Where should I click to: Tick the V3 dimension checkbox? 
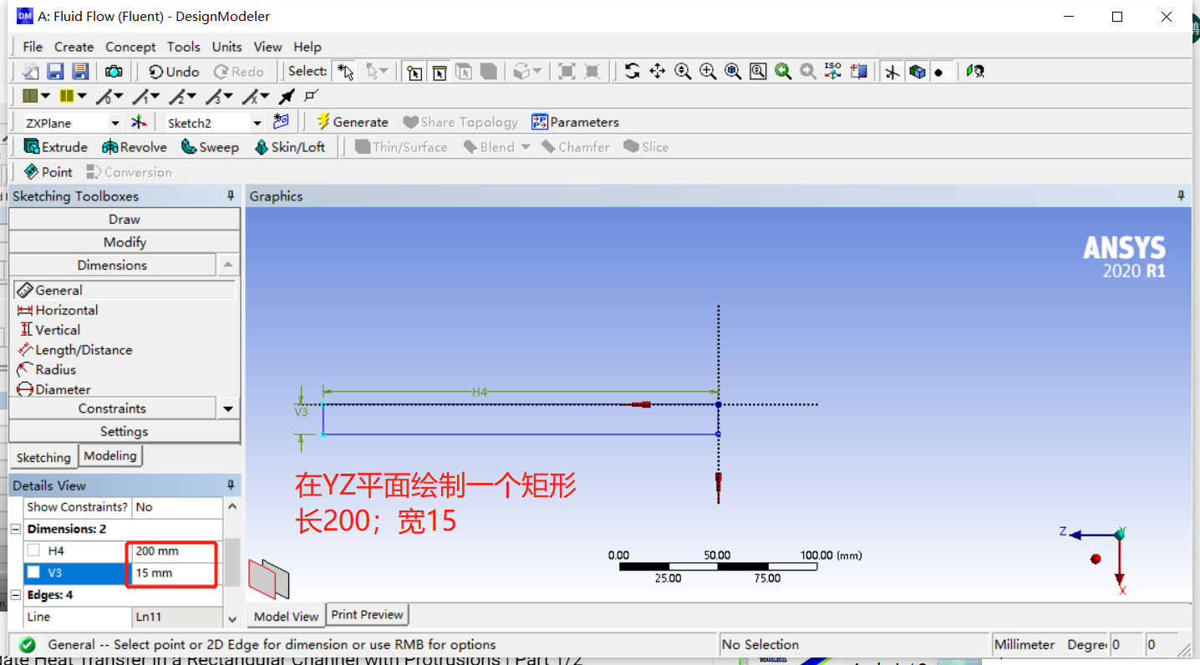[x=33, y=572]
